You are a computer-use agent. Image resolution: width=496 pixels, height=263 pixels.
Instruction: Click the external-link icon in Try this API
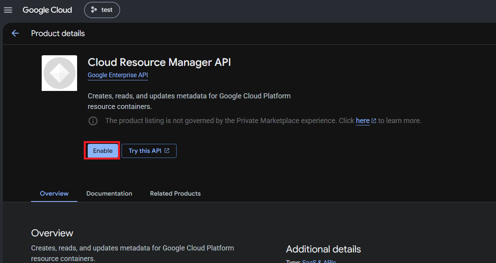[x=167, y=151]
